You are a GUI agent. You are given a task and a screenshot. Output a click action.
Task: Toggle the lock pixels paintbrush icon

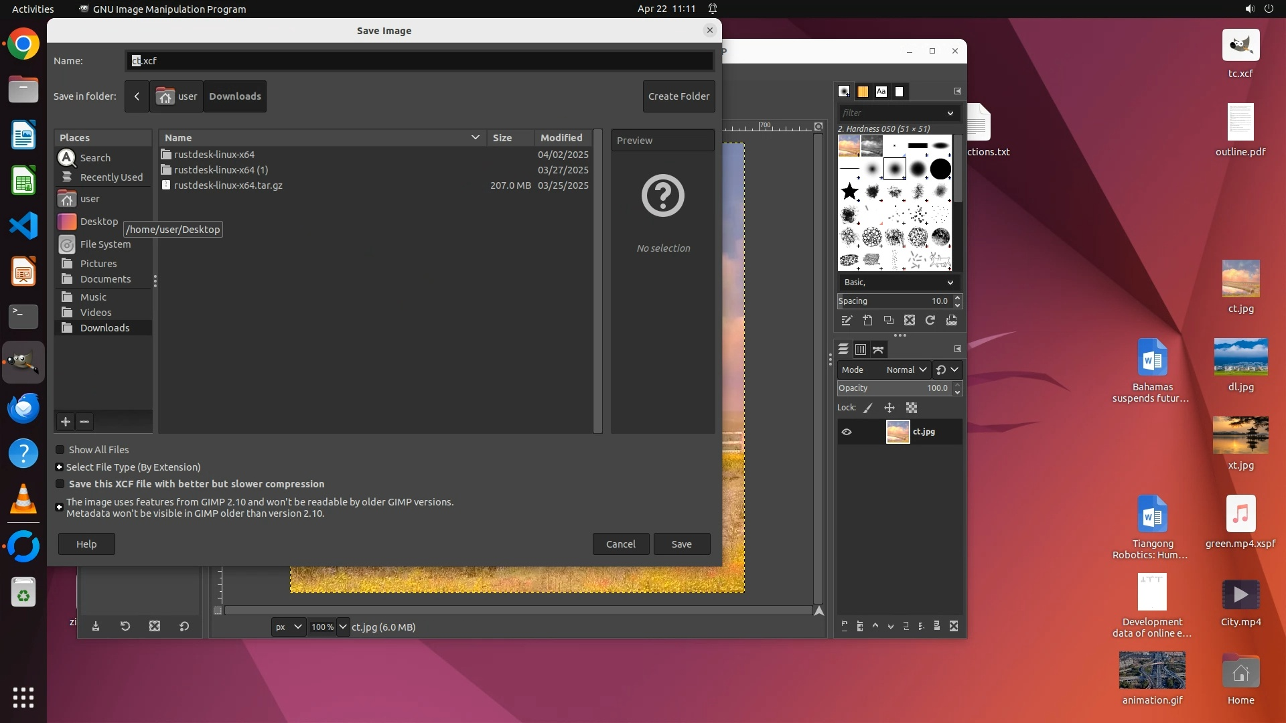pyautogui.click(x=868, y=408)
